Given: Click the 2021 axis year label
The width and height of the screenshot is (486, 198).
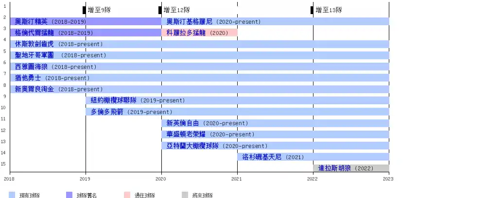Looking at the screenshot, I should pos(237,179).
